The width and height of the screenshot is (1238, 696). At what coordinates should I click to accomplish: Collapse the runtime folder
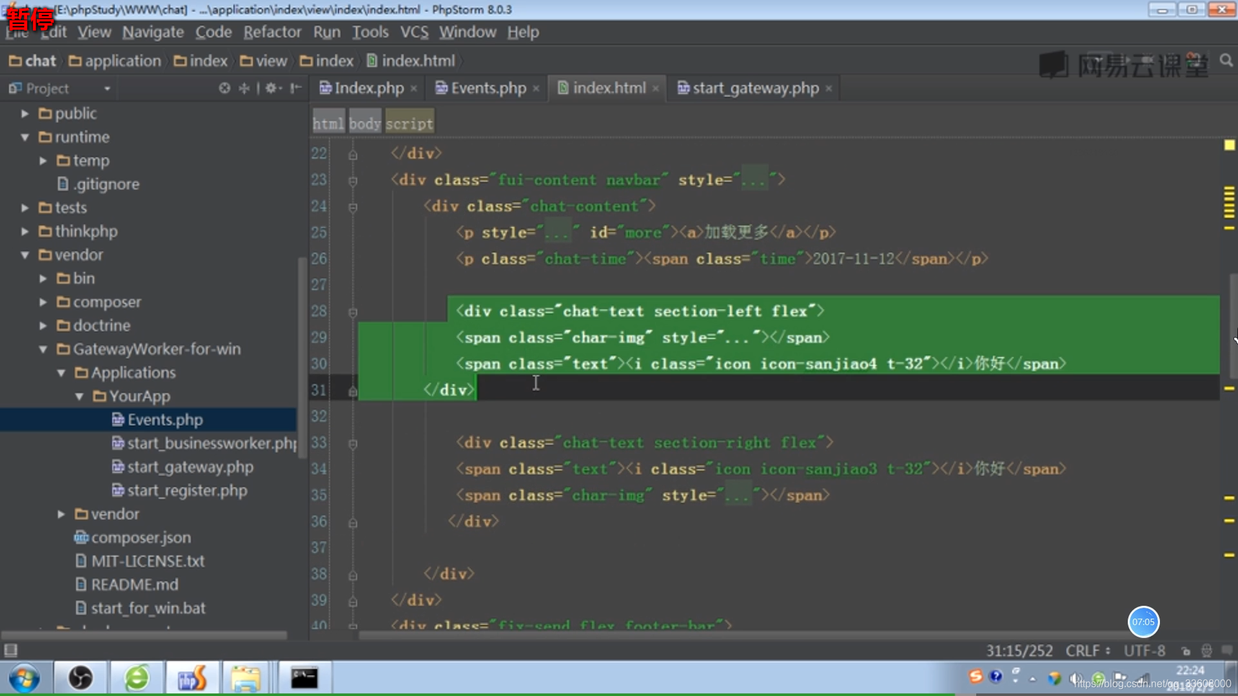tap(25, 137)
